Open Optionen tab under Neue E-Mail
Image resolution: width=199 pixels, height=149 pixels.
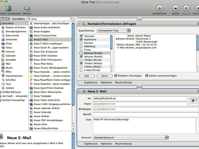106,144
